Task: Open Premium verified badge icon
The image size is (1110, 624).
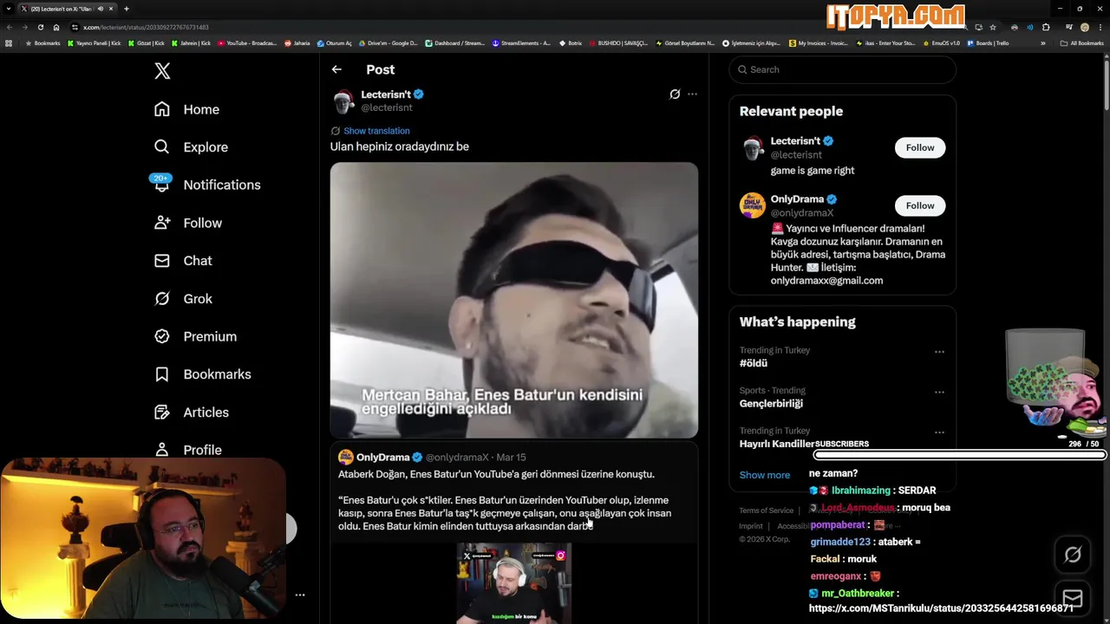Action: pyautogui.click(x=162, y=336)
